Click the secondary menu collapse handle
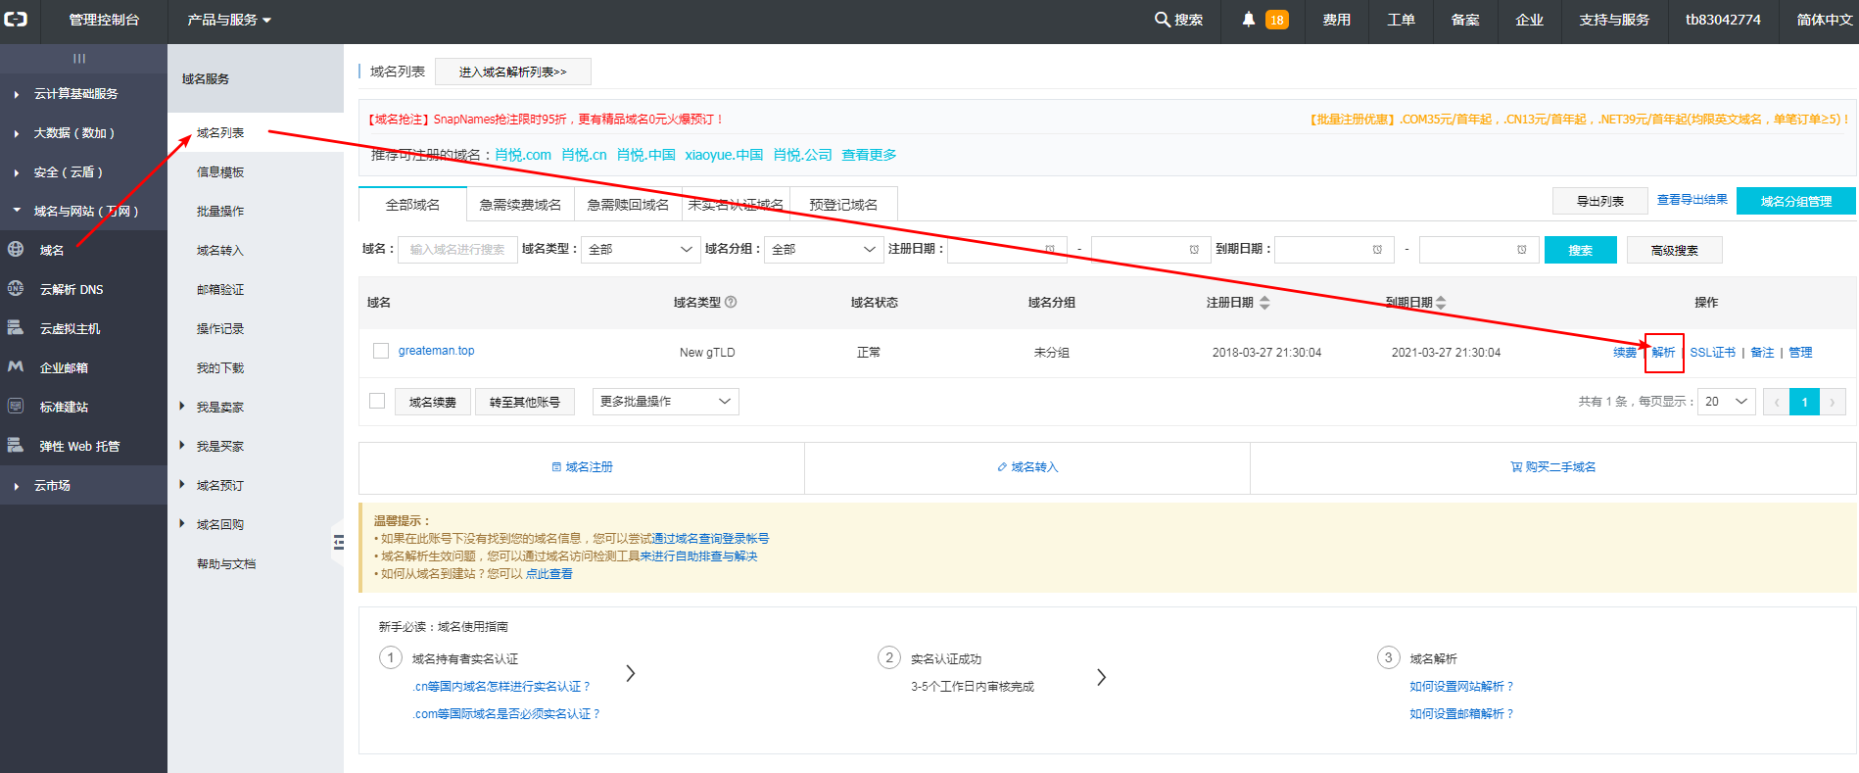This screenshot has height=773, width=1859. (x=338, y=542)
